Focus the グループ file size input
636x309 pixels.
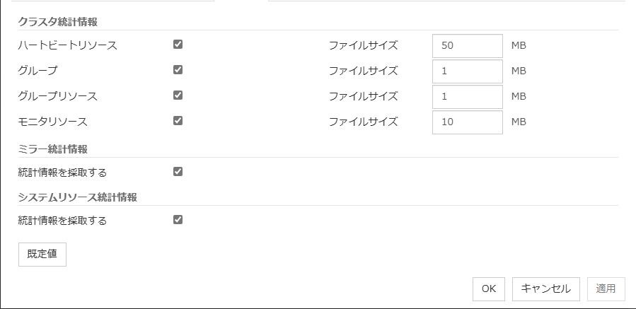coord(467,71)
